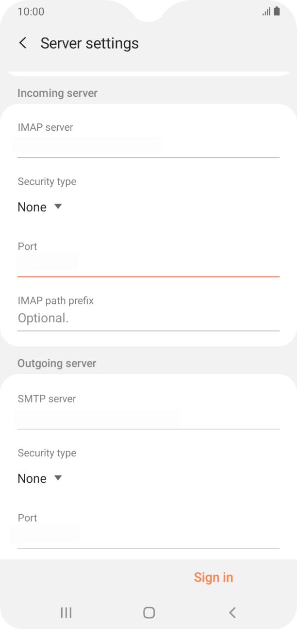Image resolution: width=297 pixels, height=629 pixels.
Task: Tap the highlighted Port underline bar
Action: pyautogui.click(x=148, y=276)
